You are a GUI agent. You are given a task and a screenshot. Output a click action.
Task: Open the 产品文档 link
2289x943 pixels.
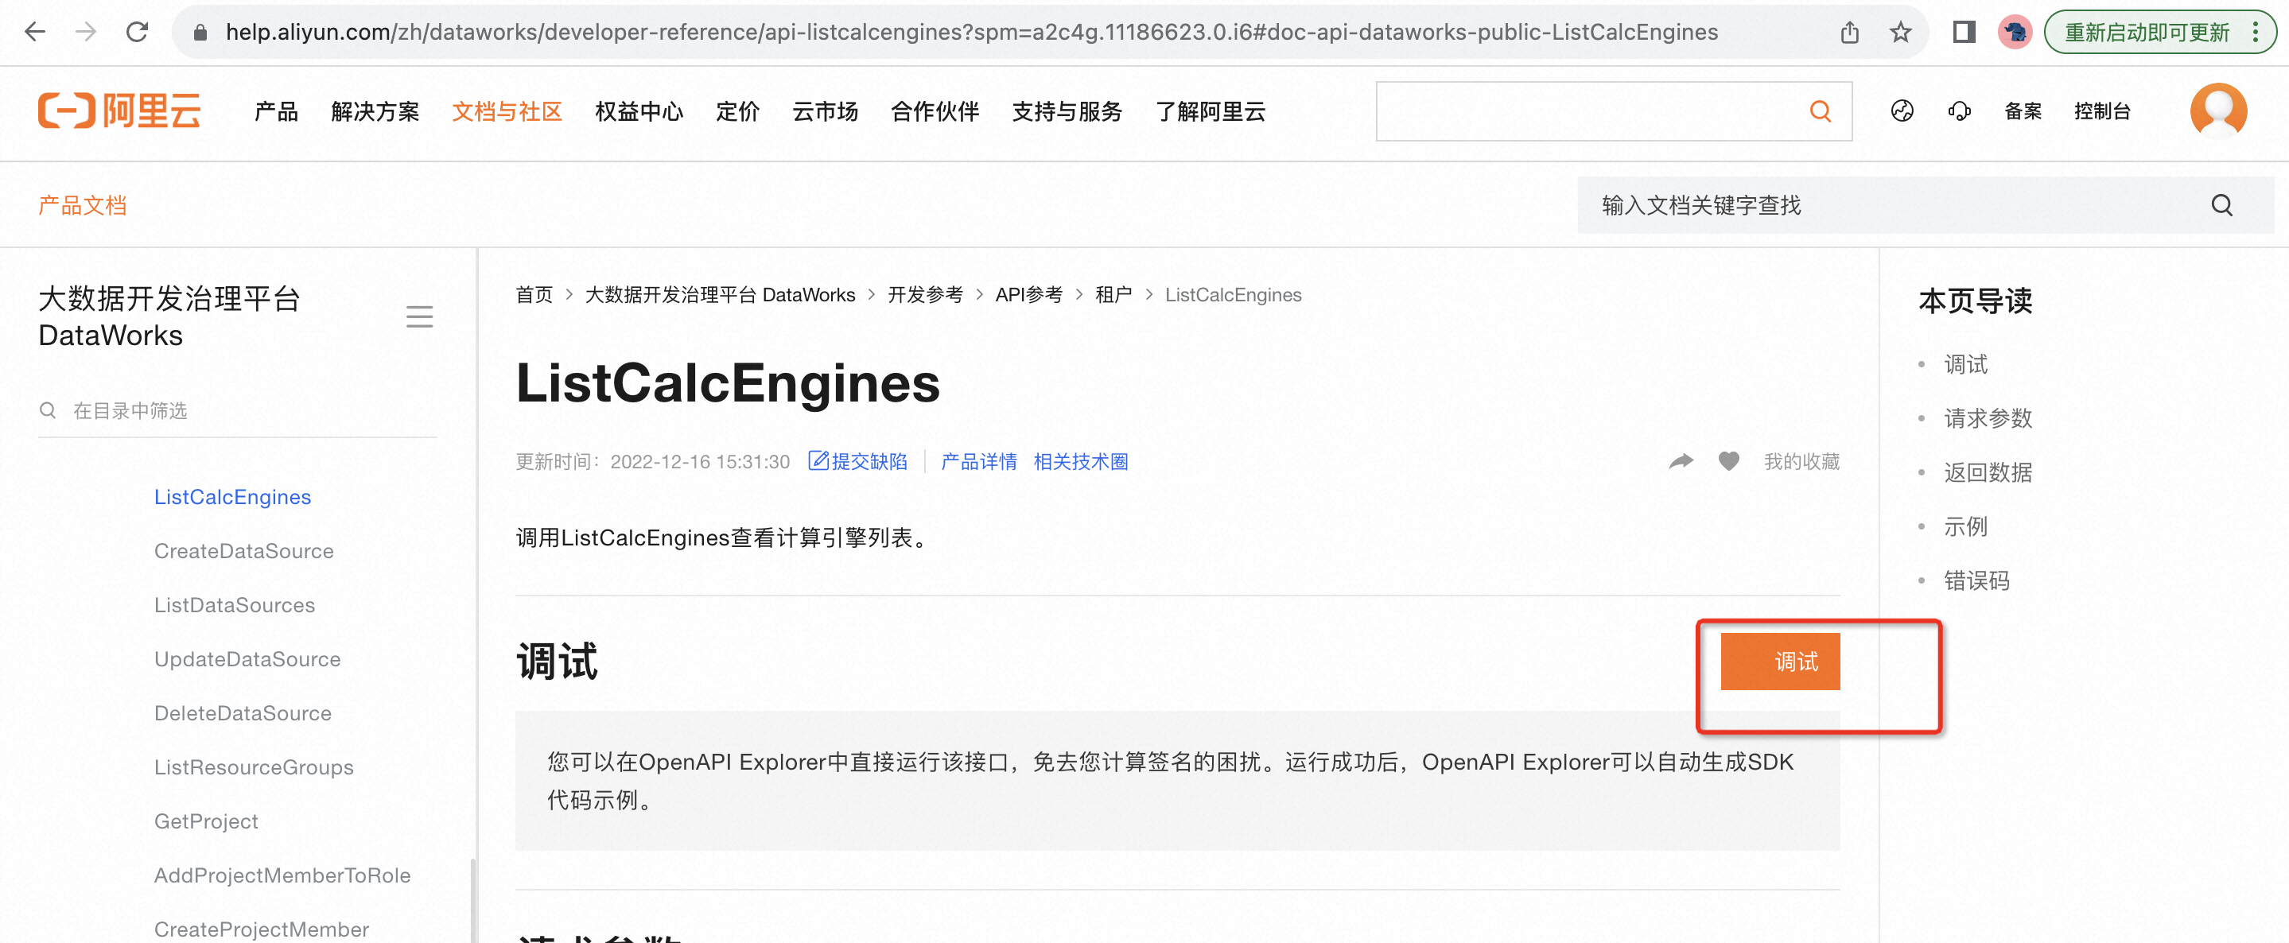[x=83, y=205]
